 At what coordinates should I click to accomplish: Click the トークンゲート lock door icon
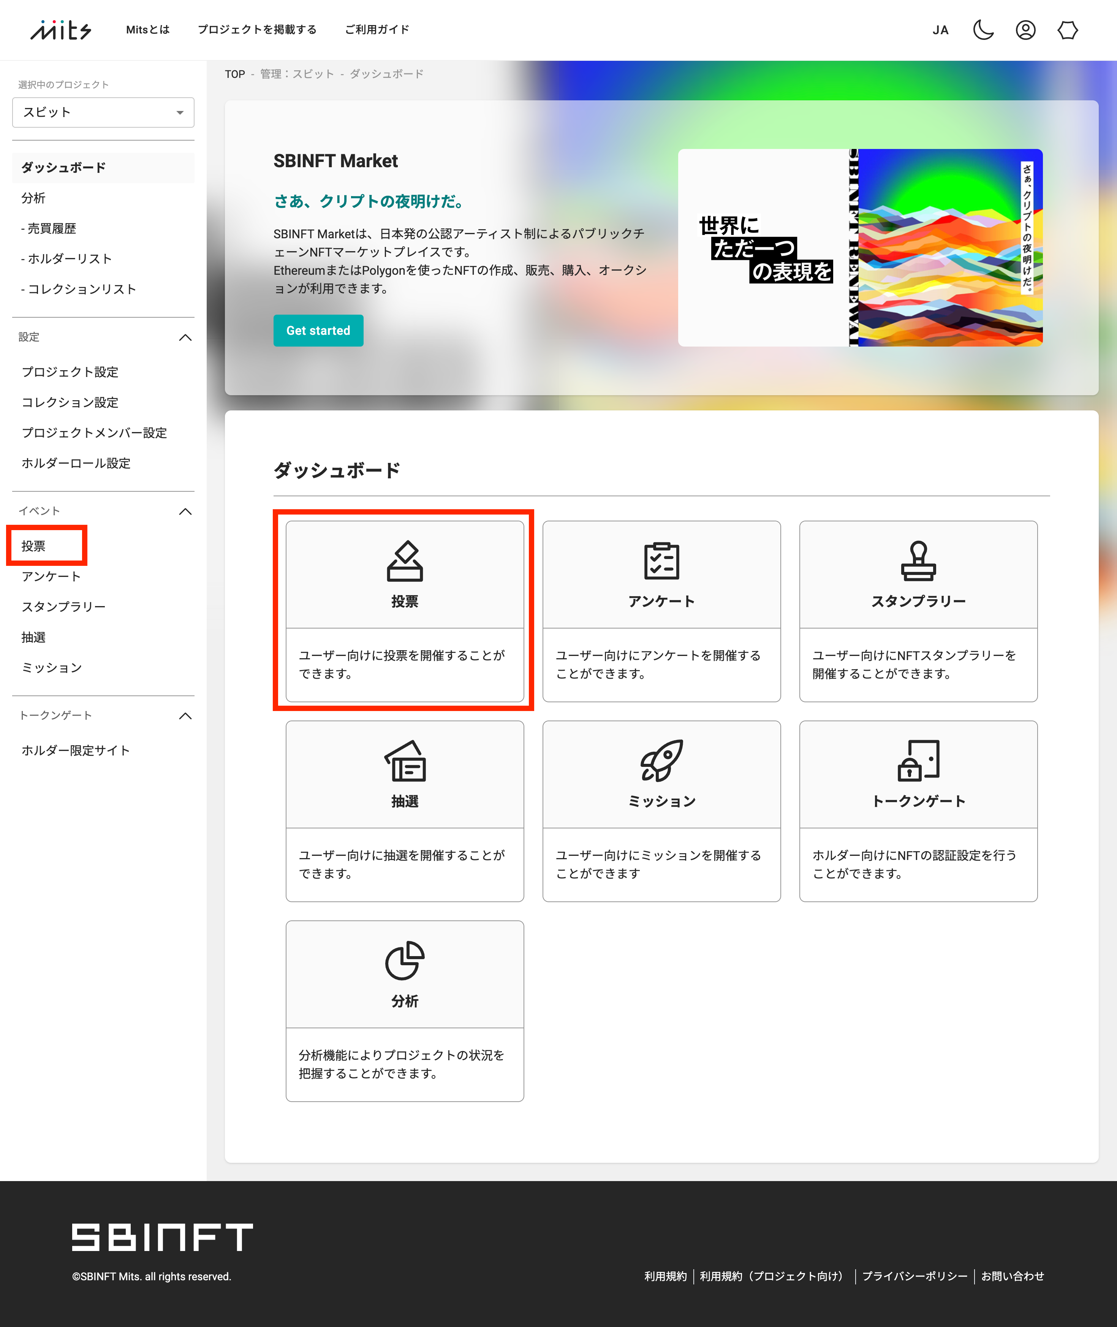coord(918,761)
